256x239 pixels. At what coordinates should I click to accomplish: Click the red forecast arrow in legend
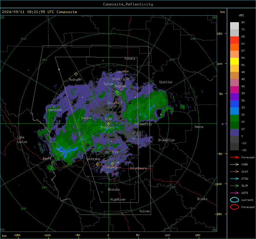(x=234, y=157)
